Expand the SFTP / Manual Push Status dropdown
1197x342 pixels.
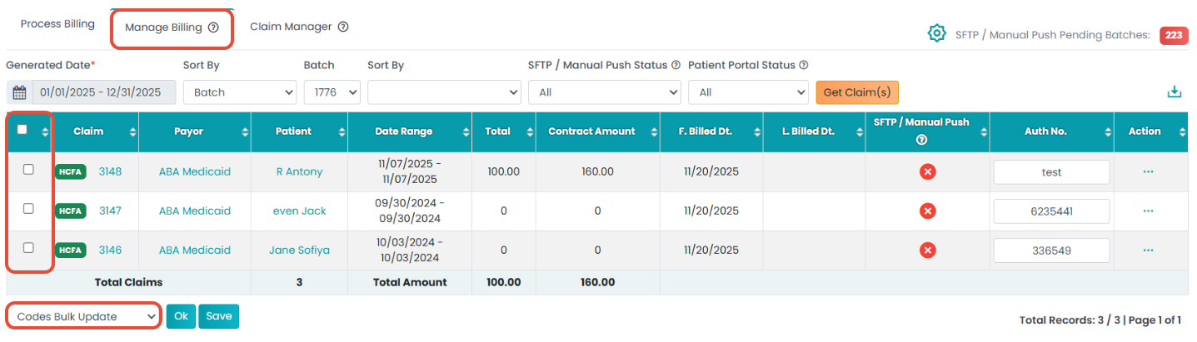click(x=604, y=92)
